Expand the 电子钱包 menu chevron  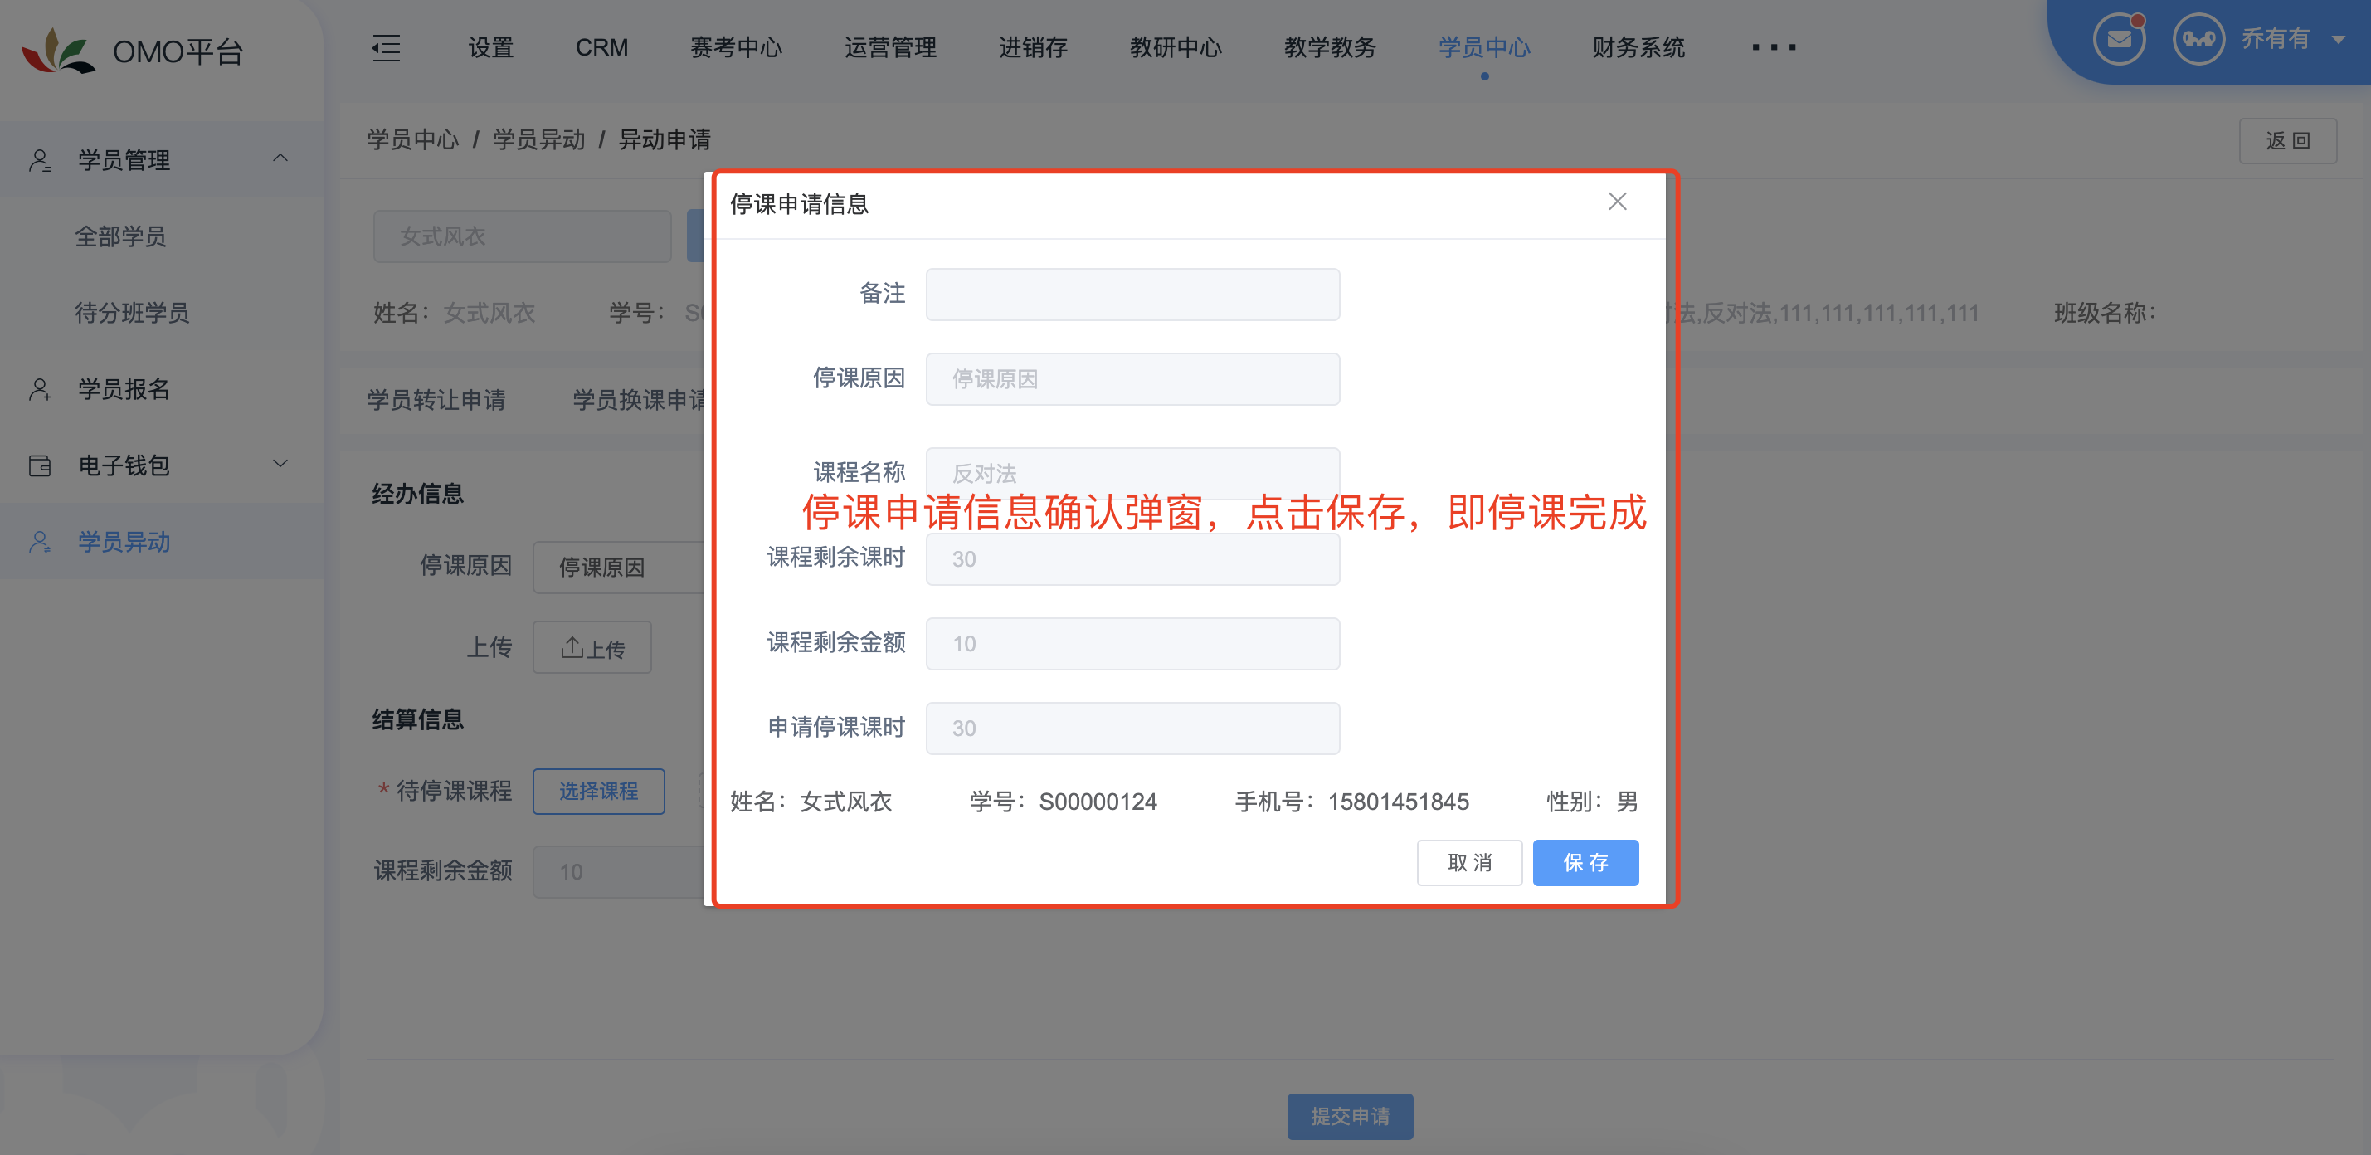click(280, 464)
